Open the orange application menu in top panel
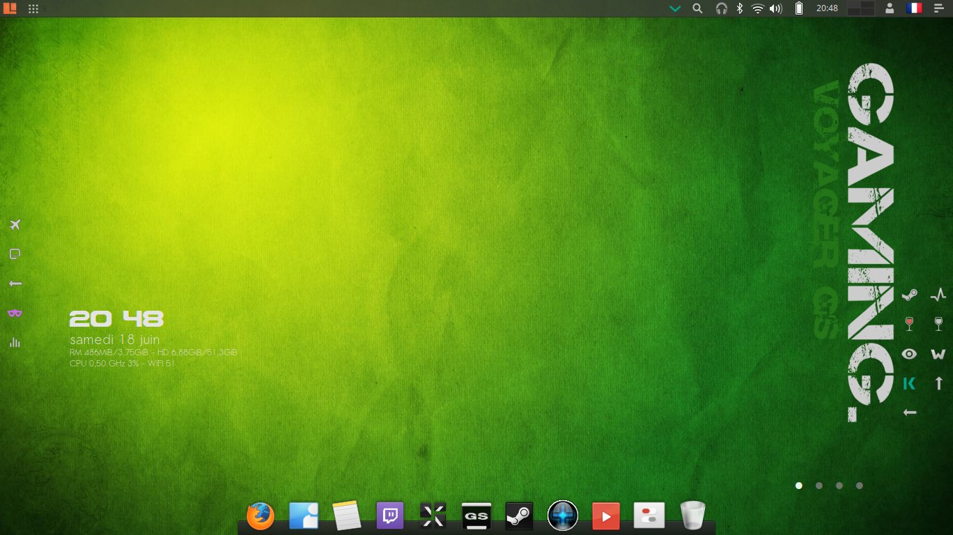The height and width of the screenshot is (535, 953). click(9, 8)
